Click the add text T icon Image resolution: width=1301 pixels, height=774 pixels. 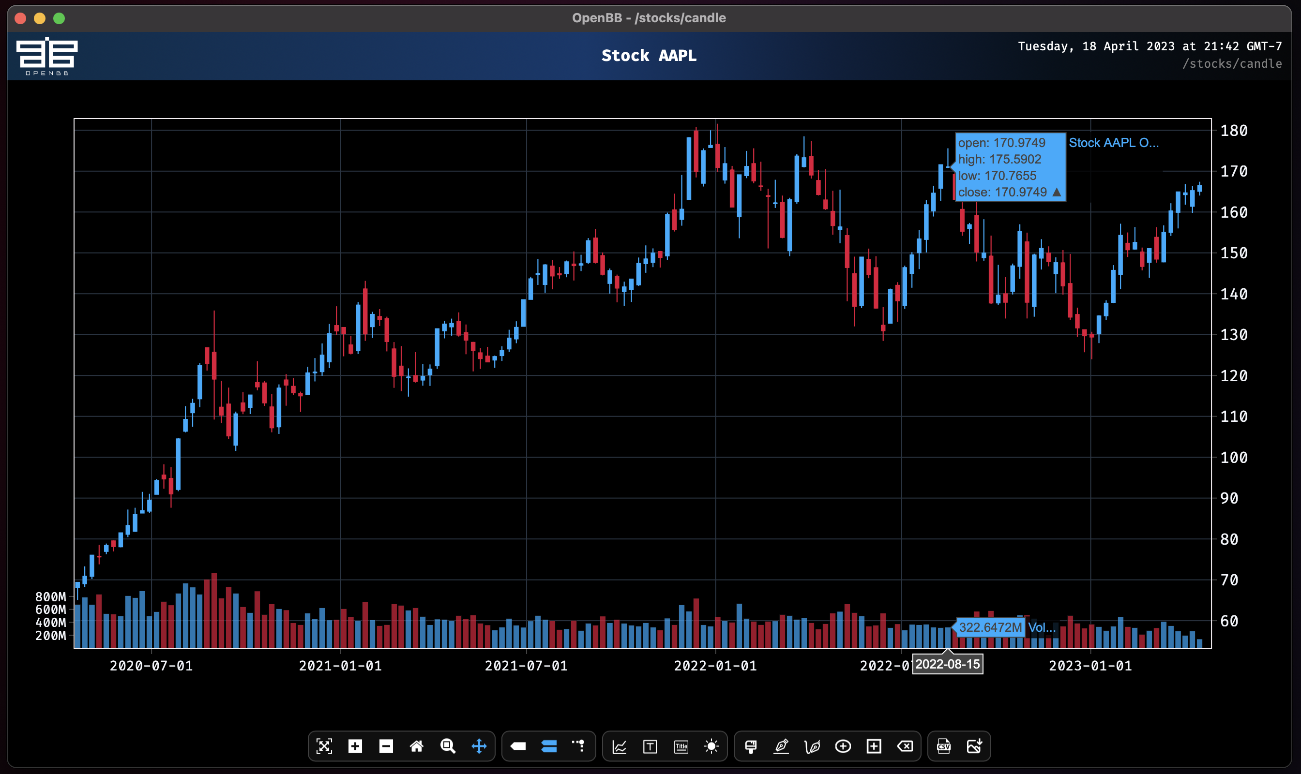pos(650,746)
